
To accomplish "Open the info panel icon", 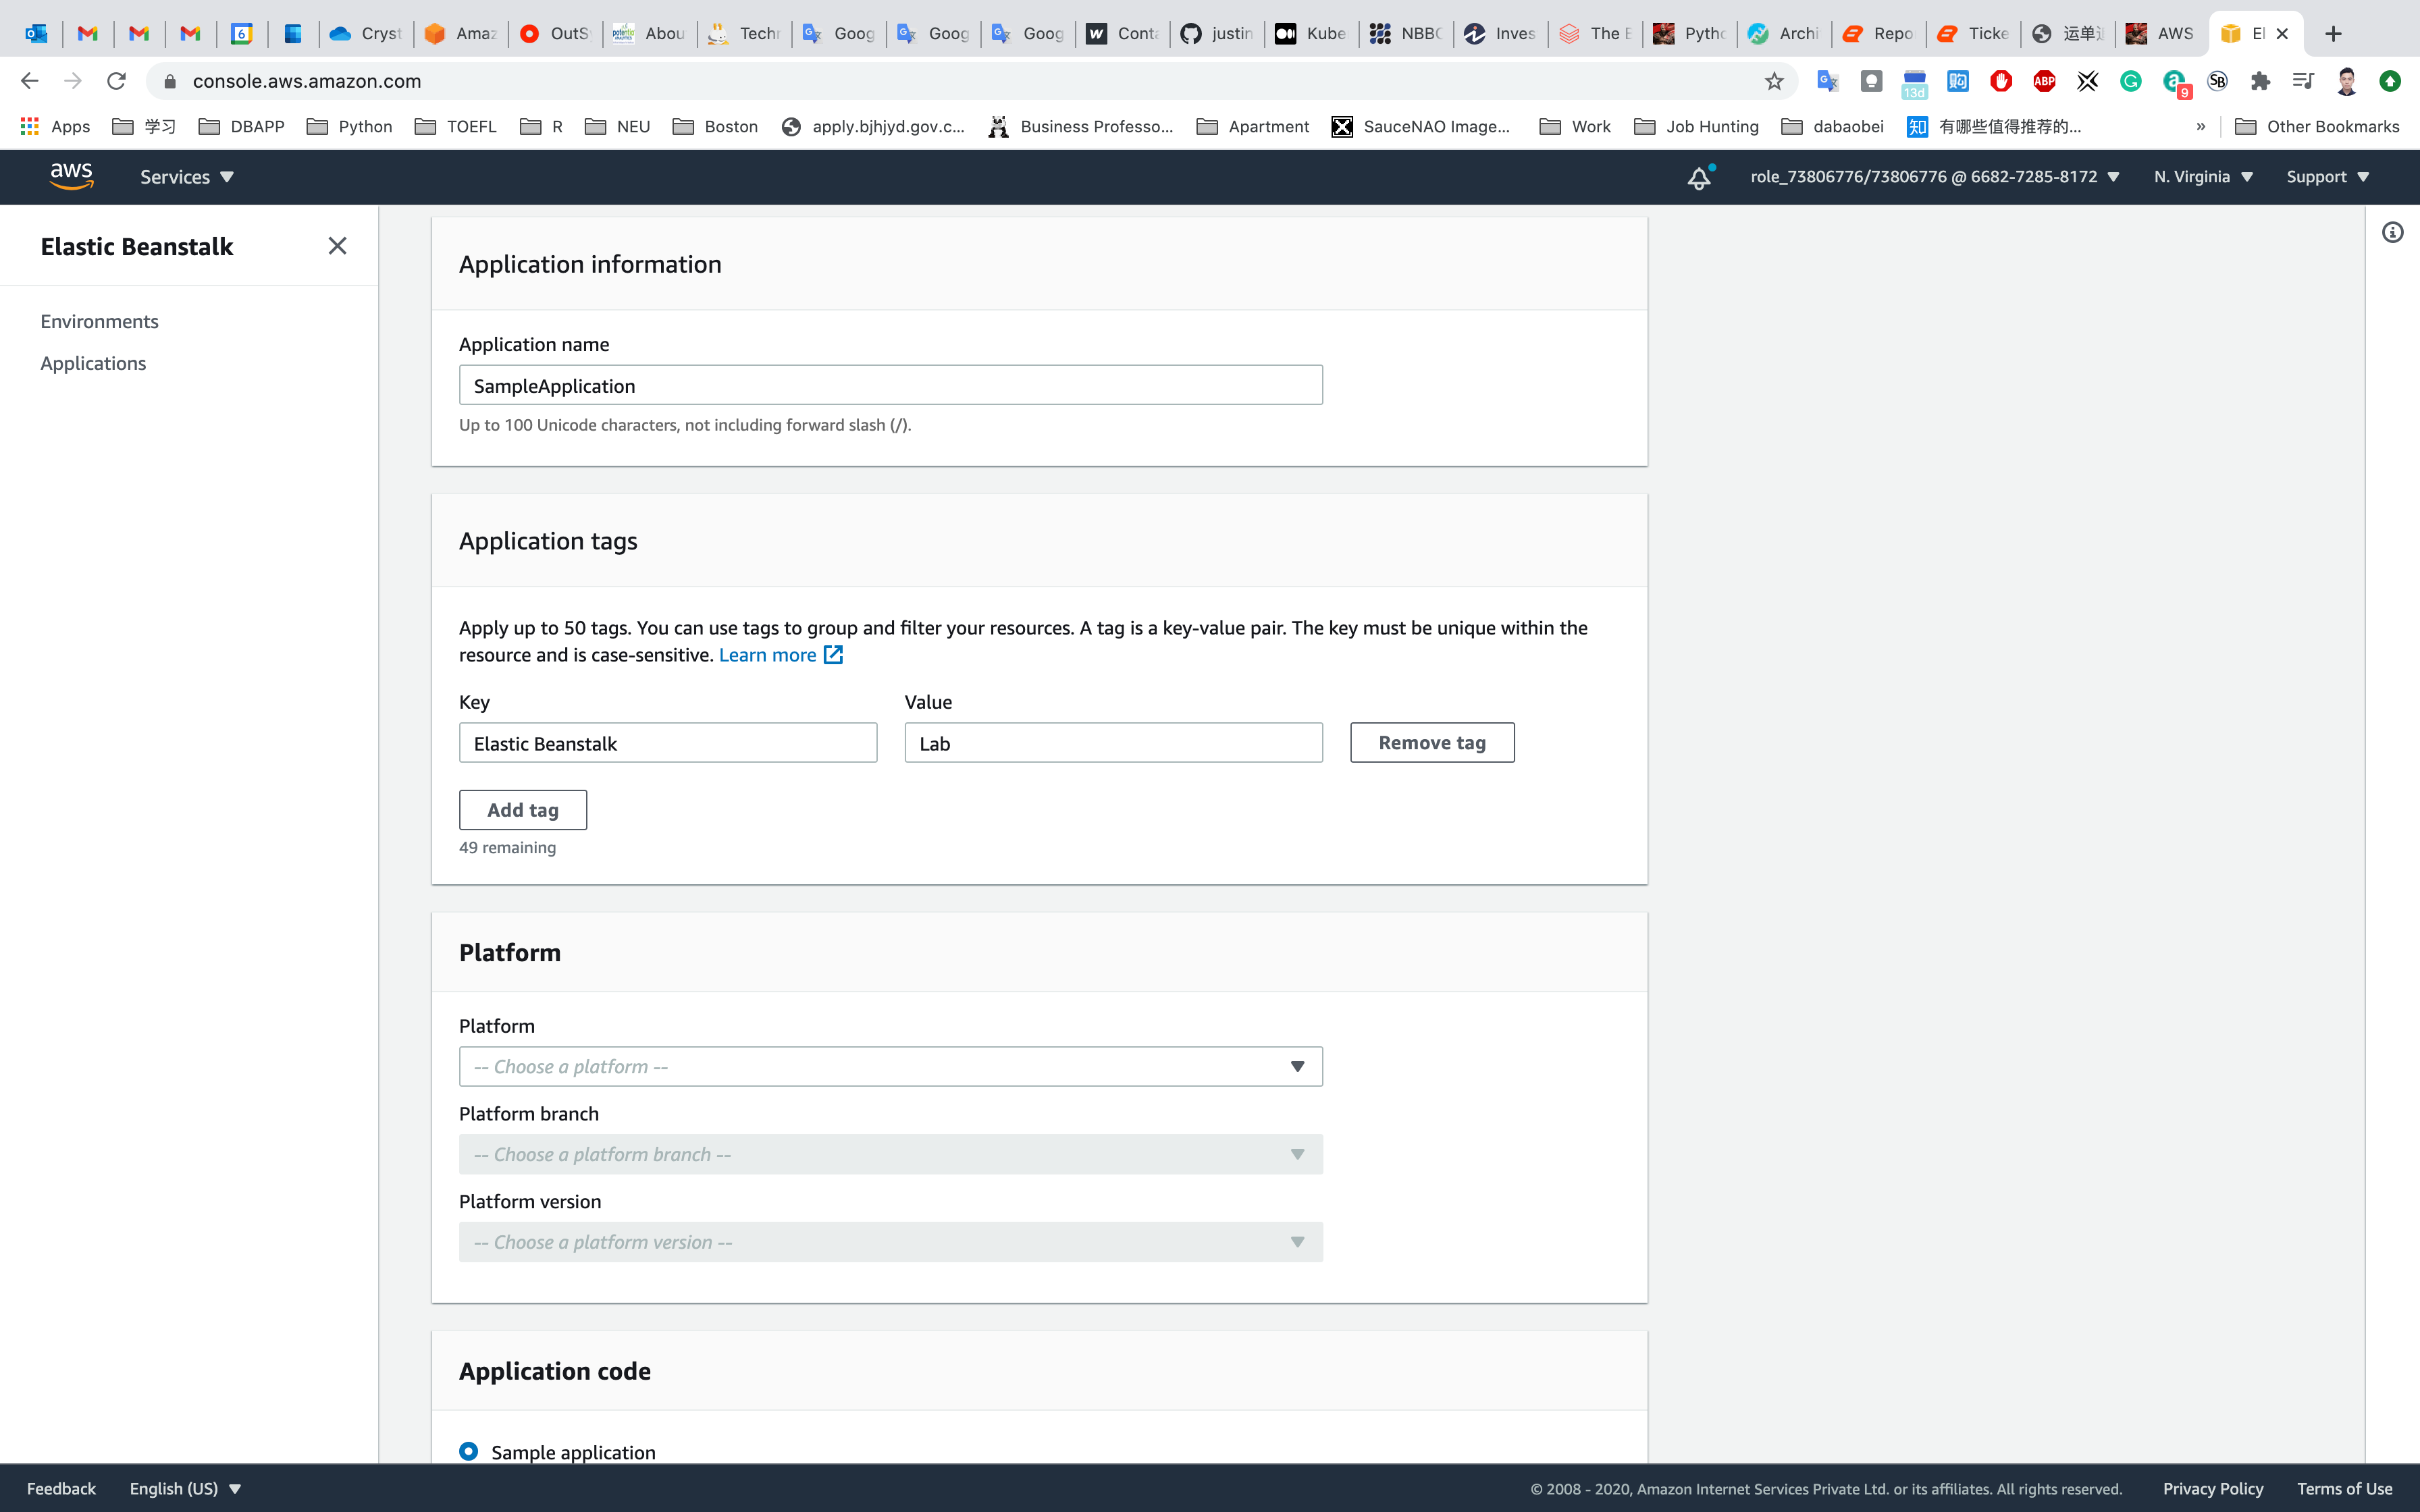I will [2392, 233].
